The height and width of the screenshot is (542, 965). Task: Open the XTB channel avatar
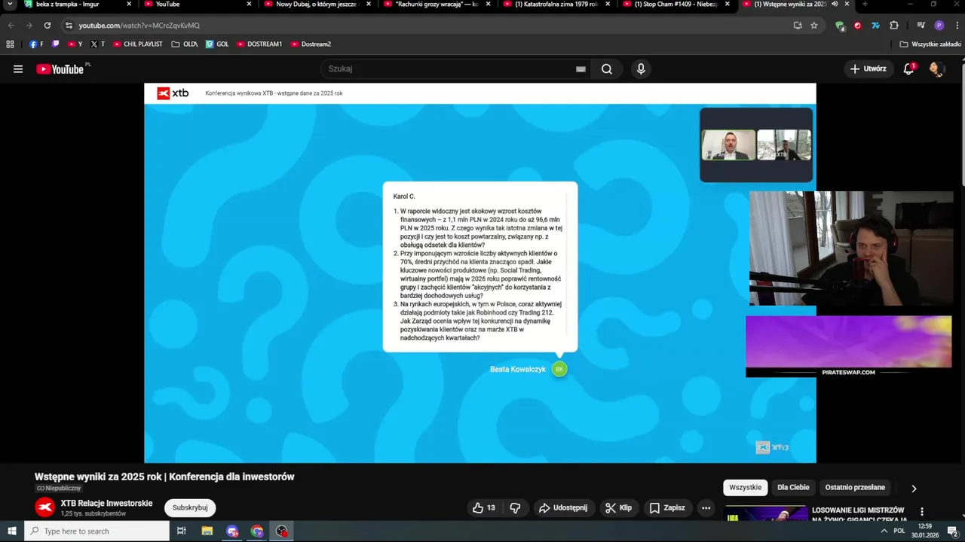45,508
